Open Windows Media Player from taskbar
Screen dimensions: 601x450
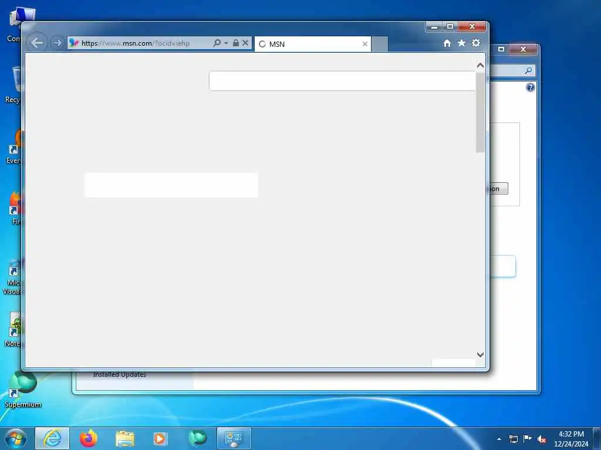(160, 438)
